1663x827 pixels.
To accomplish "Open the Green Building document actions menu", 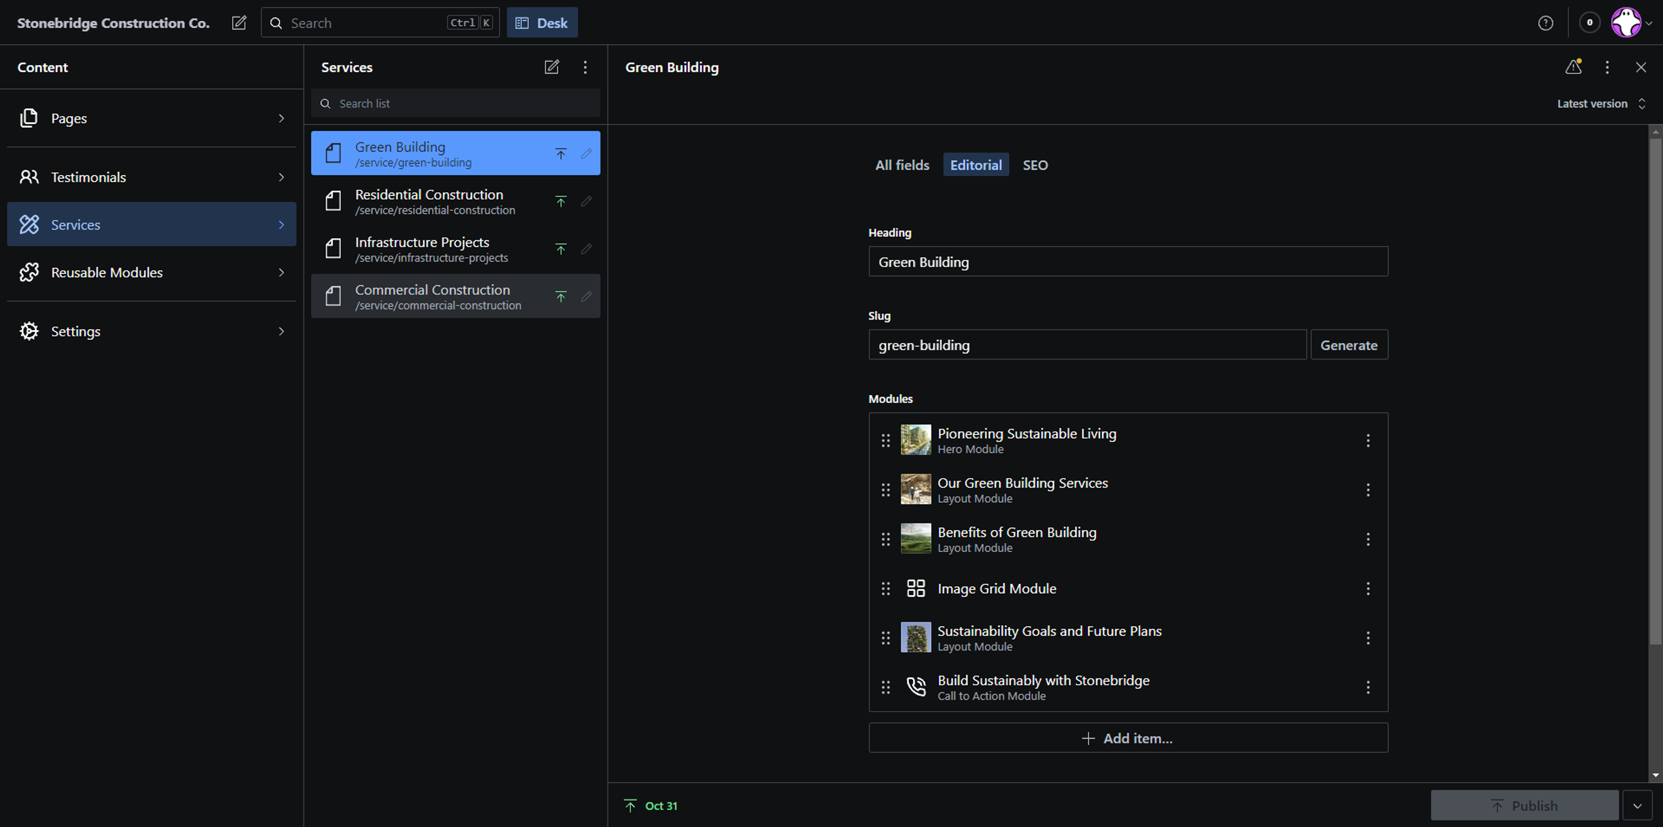I will tap(1607, 67).
